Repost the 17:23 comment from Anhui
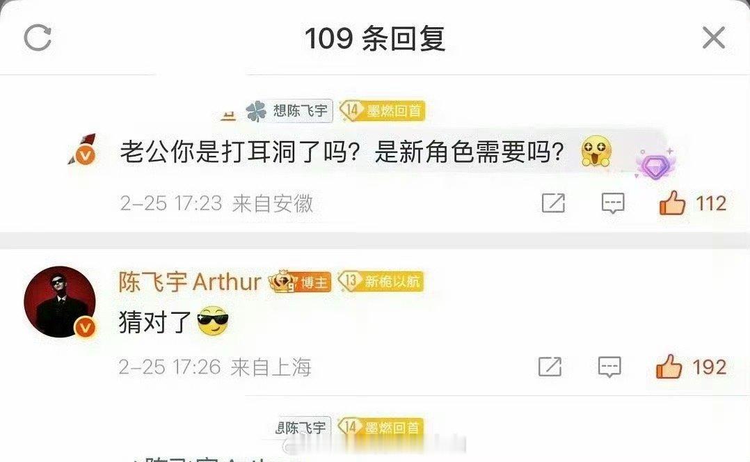Image resolution: width=750 pixels, height=462 pixels. point(553,203)
